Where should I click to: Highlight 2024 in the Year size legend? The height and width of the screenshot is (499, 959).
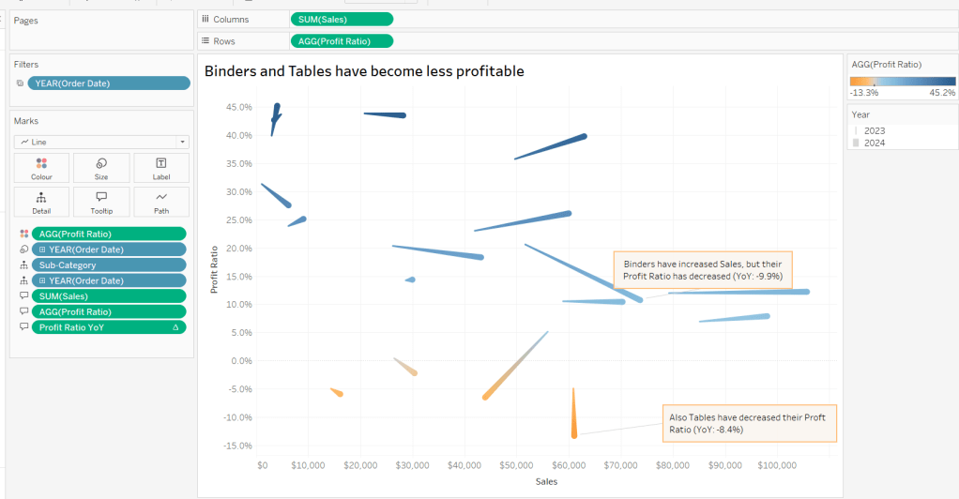coord(874,143)
